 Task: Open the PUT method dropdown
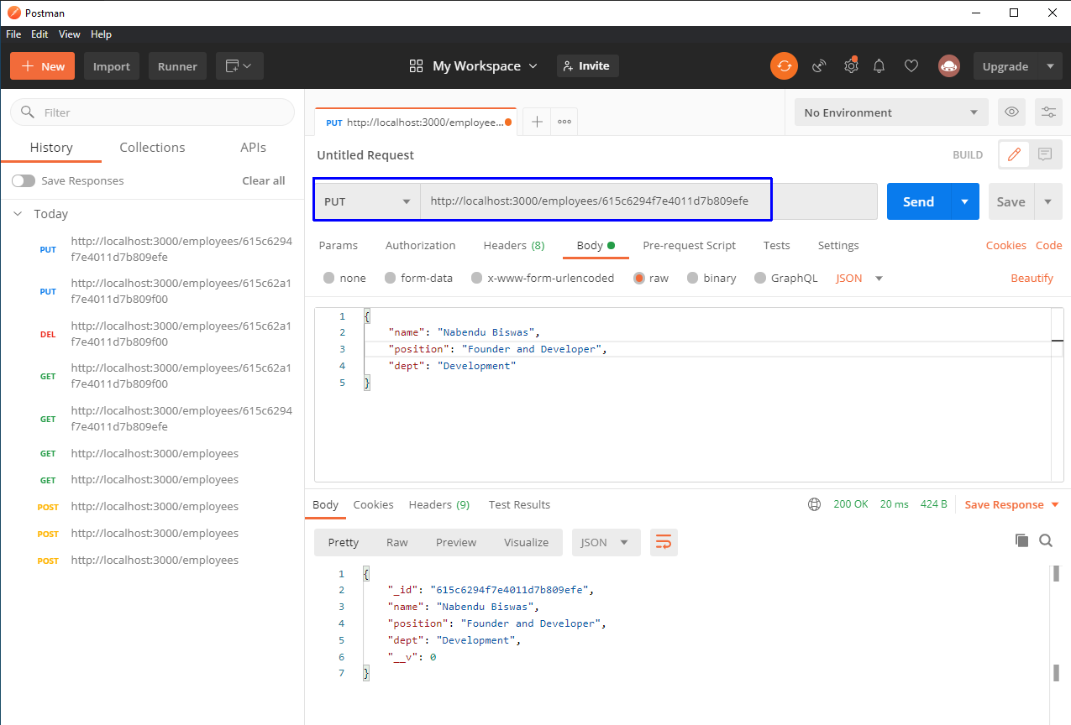click(x=367, y=201)
